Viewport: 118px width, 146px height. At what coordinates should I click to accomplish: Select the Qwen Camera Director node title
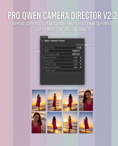tap(55, 41)
